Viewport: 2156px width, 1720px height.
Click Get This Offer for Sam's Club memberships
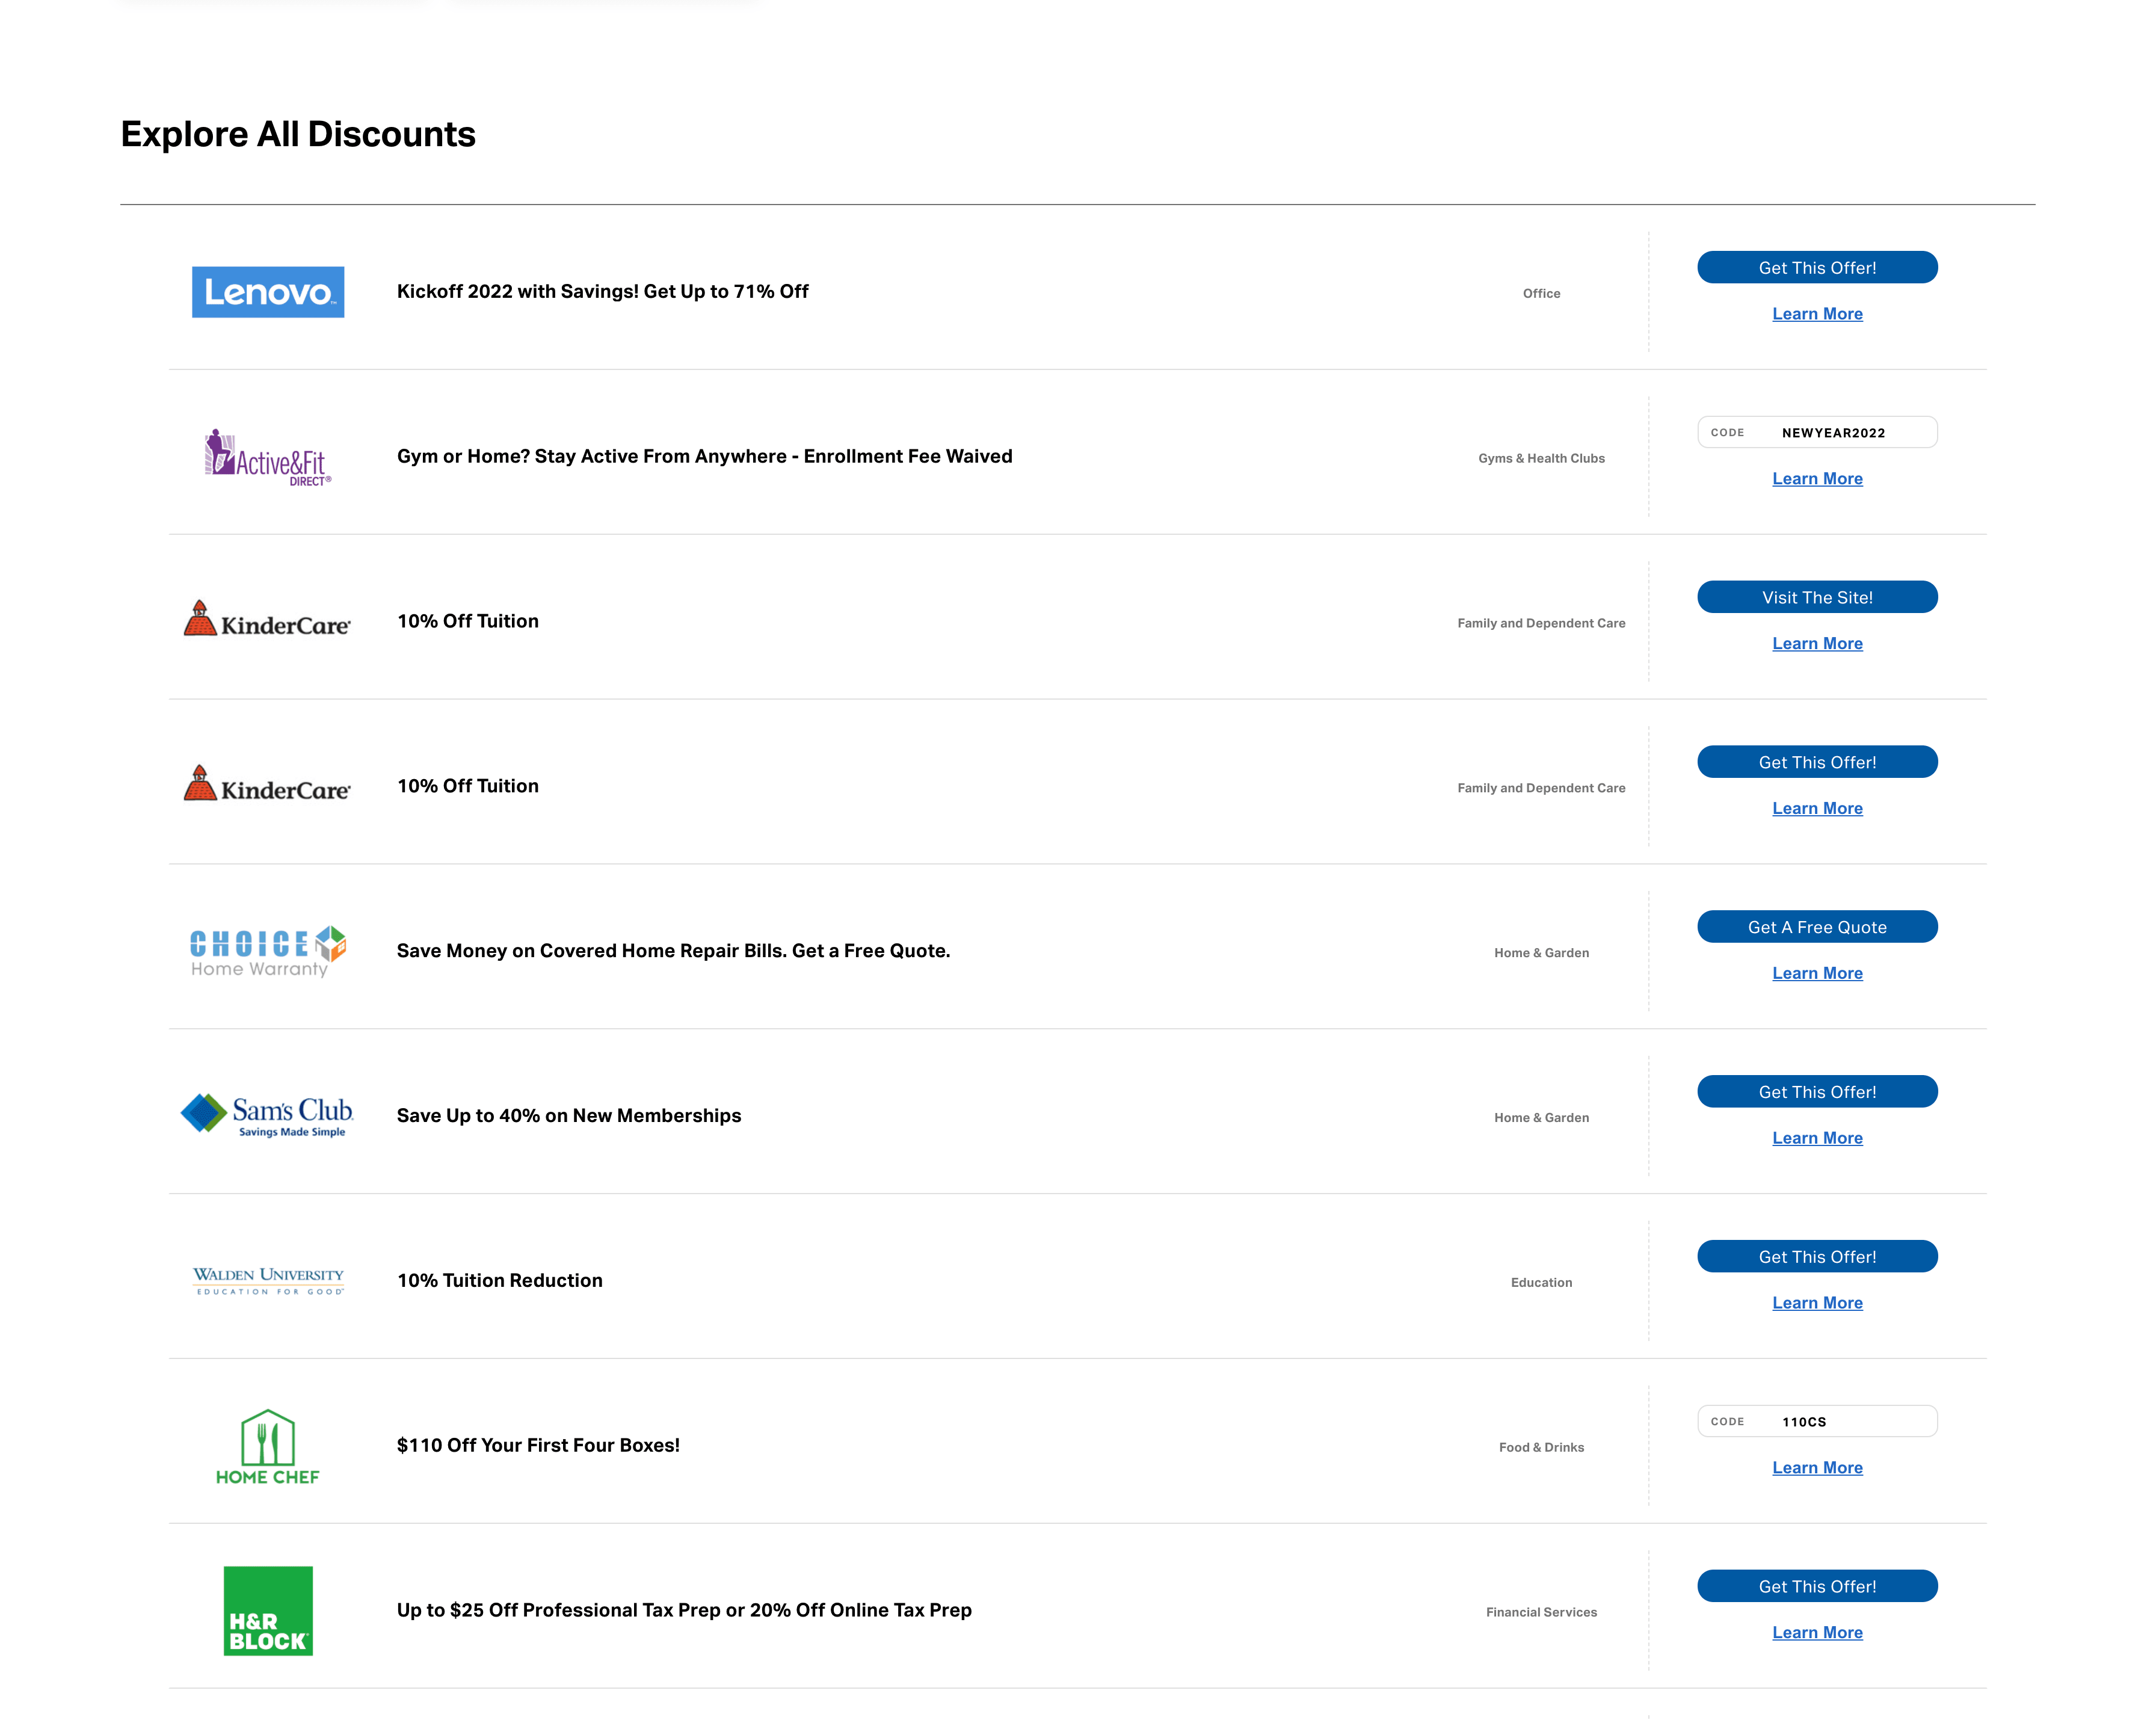(x=1817, y=1091)
